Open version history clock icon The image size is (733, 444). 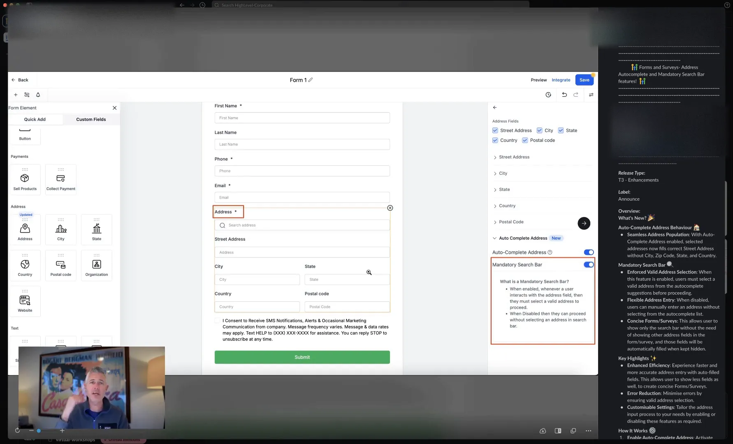click(548, 95)
